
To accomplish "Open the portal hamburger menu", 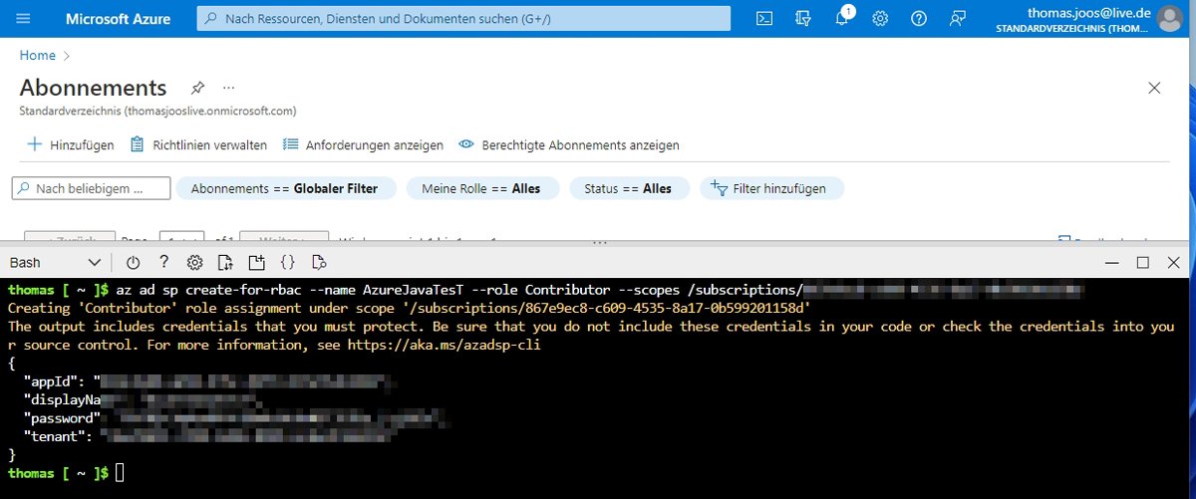I will (x=24, y=18).
